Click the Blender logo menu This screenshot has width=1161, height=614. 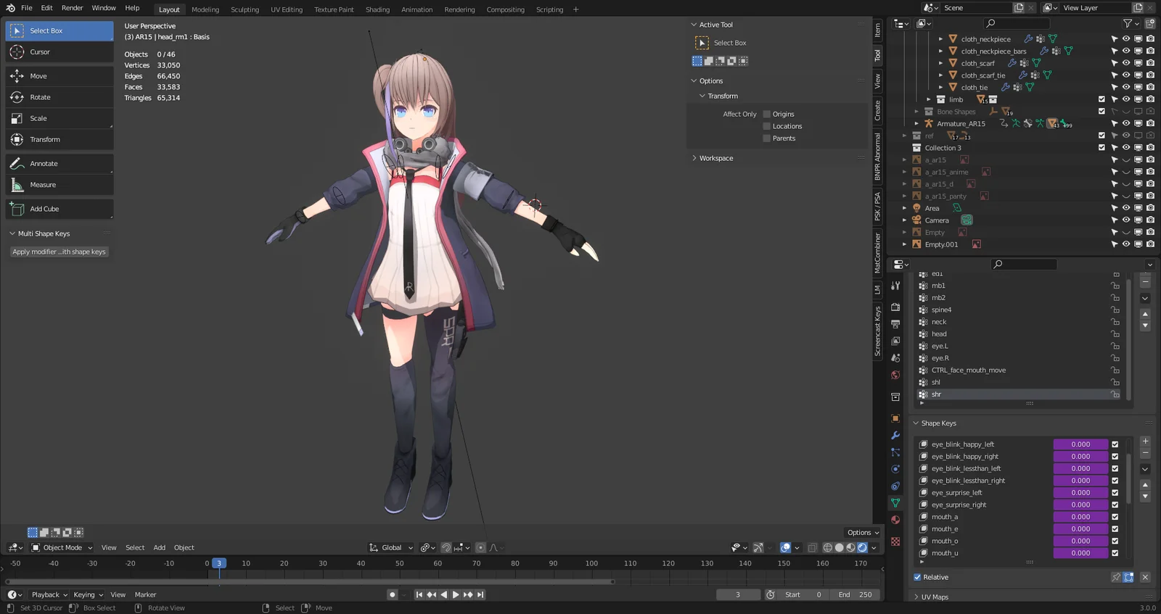tap(10, 8)
